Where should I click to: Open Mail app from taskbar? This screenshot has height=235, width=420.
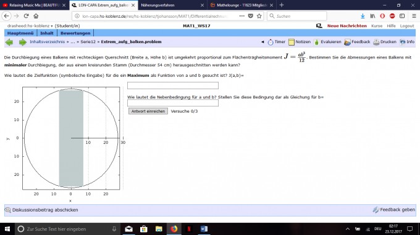[129, 229]
